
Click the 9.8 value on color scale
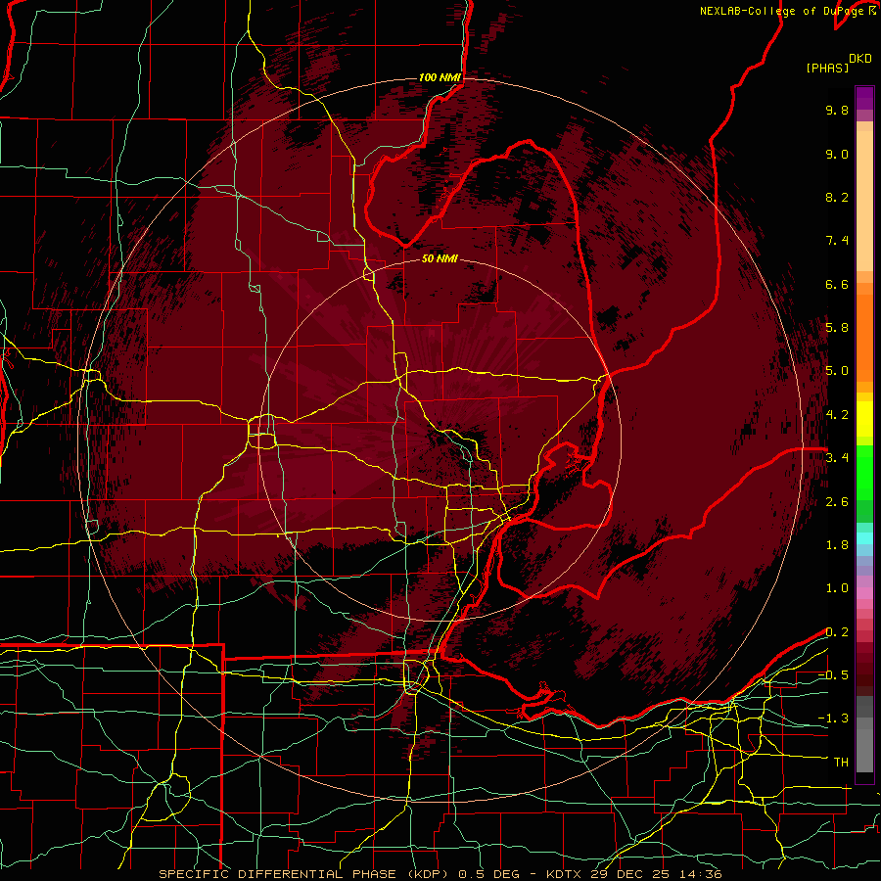click(837, 110)
